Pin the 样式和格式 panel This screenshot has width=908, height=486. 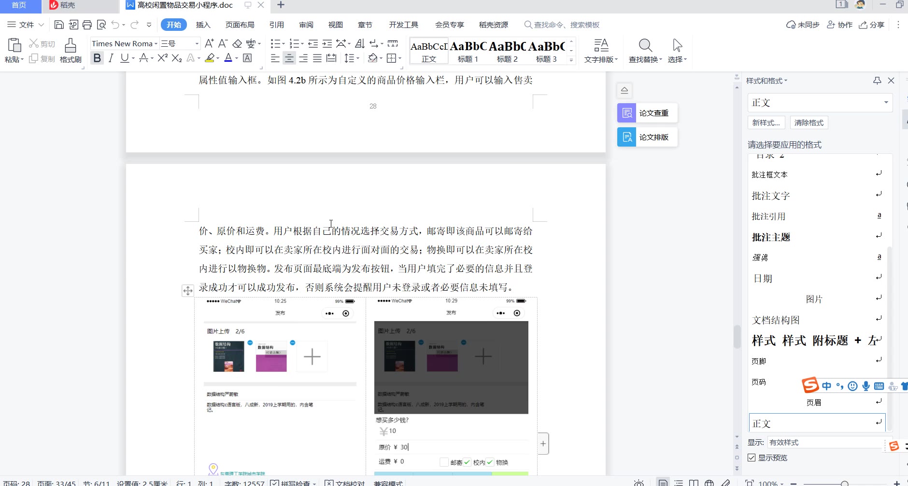pos(877,81)
